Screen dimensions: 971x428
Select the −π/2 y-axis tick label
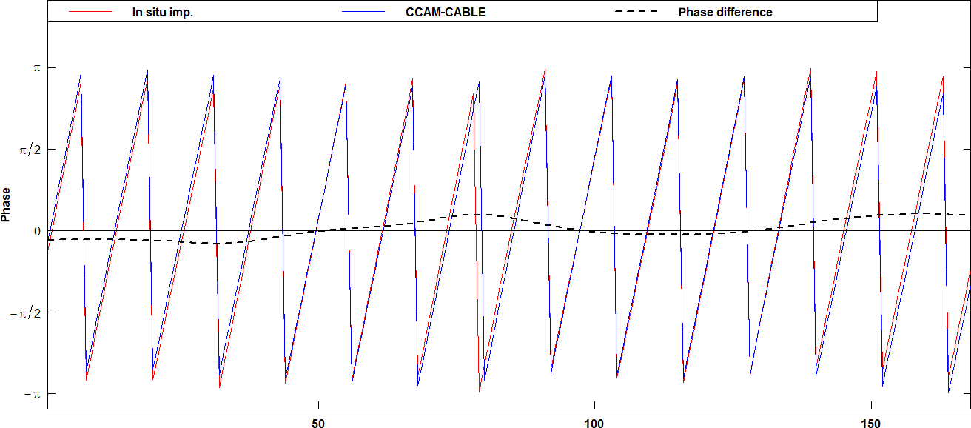(27, 312)
